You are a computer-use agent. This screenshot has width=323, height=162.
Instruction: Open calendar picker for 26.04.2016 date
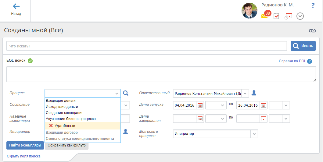coord(264,105)
